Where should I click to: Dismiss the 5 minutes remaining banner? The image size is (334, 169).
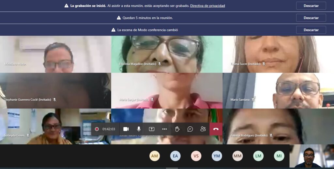point(311,18)
